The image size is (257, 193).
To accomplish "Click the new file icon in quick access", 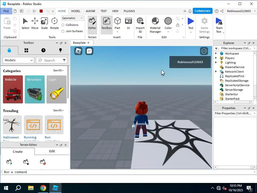I will click(x=15, y=11).
